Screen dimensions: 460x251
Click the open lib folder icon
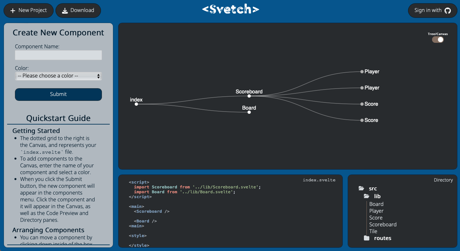pos(367,196)
